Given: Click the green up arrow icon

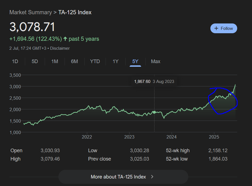Looking at the screenshot, I should click(65, 39).
